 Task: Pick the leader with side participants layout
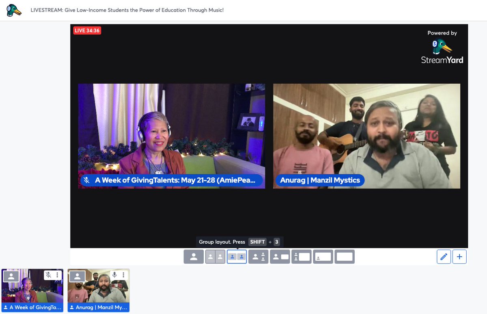(x=258, y=257)
